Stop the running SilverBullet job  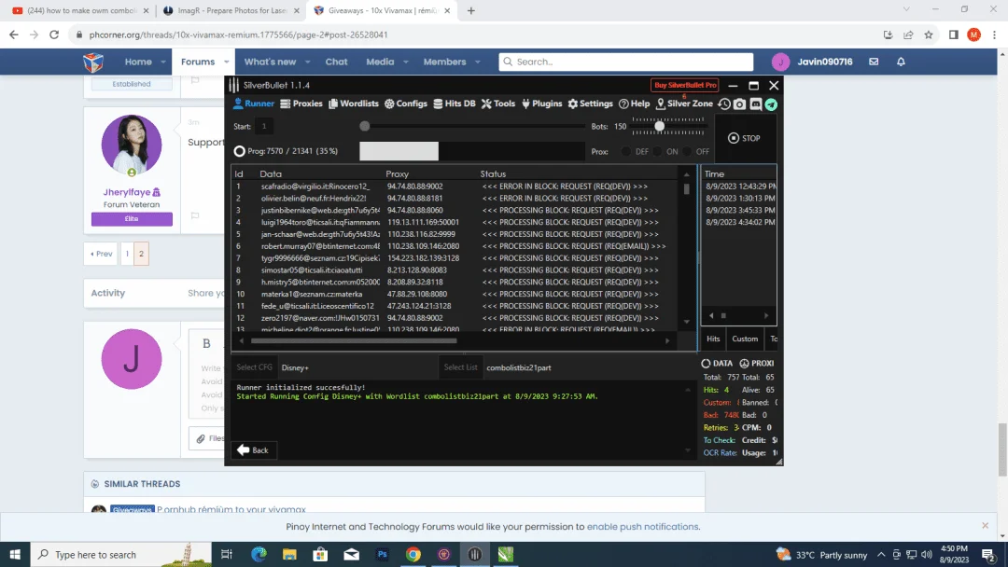coord(744,138)
